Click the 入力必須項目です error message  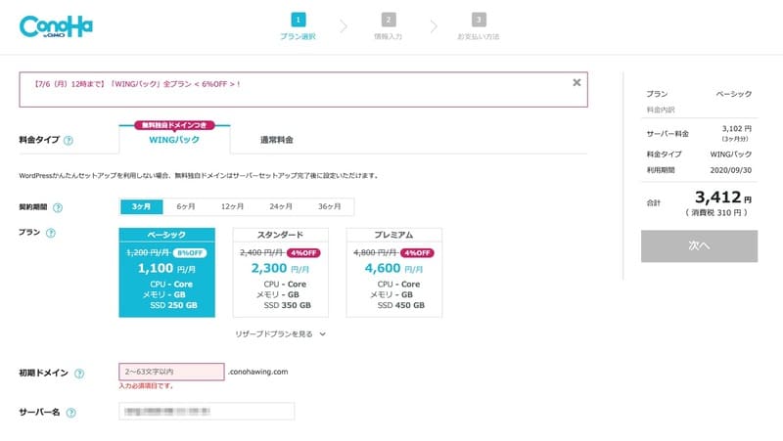(146, 386)
